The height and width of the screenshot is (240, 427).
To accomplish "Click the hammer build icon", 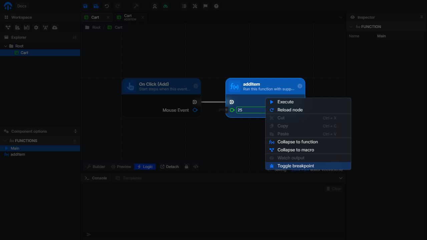I will tap(136, 6).
